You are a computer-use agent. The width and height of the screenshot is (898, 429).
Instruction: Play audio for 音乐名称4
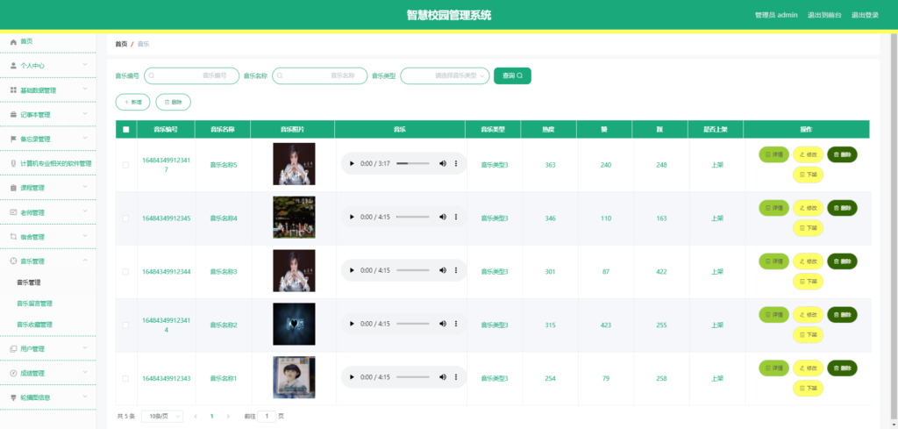pos(352,217)
